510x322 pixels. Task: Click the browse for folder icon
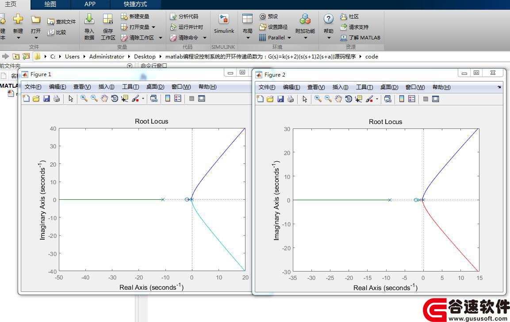[26, 56]
